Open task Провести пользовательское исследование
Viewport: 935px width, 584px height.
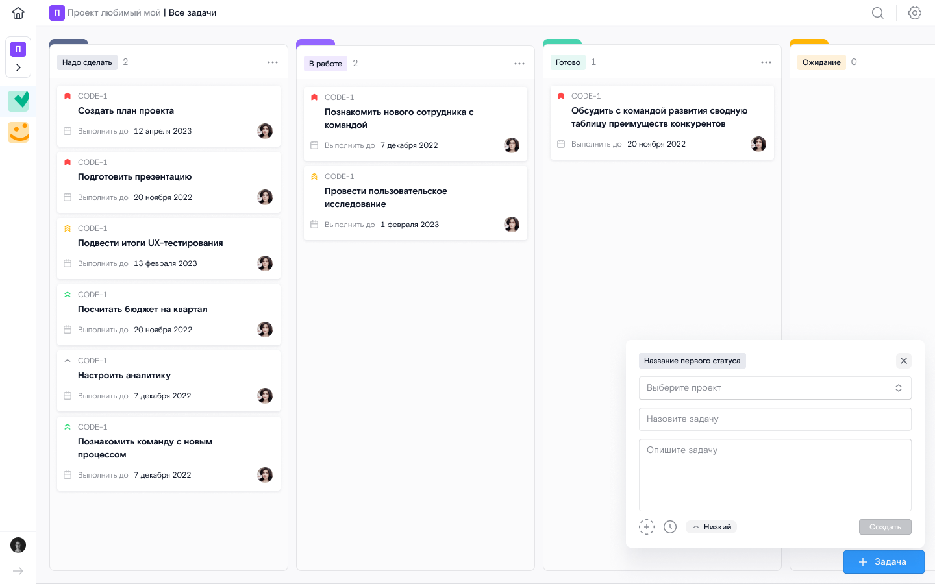coord(416,203)
